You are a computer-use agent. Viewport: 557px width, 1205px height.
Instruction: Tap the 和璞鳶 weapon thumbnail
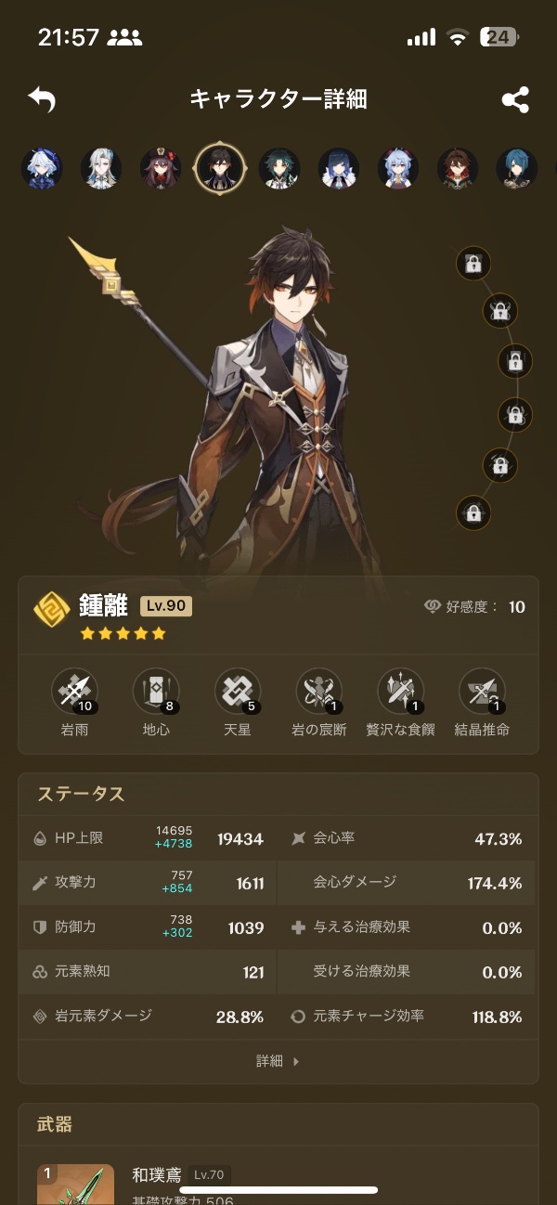75,1184
